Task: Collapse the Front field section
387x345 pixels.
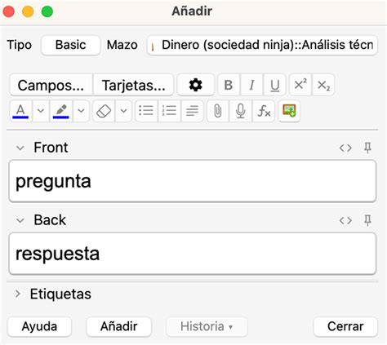Action: pyautogui.click(x=20, y=148)
